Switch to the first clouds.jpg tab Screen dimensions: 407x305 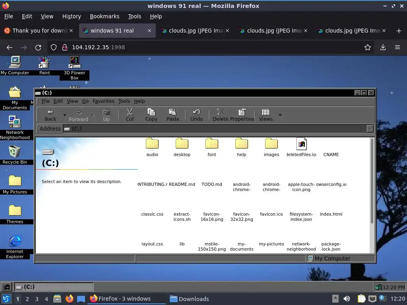[195, 31]
